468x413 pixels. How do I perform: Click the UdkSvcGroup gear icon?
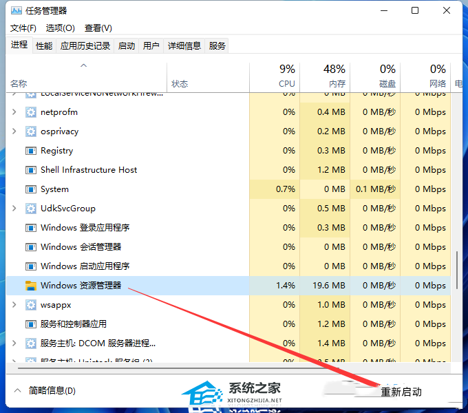[x=31, y=209]
